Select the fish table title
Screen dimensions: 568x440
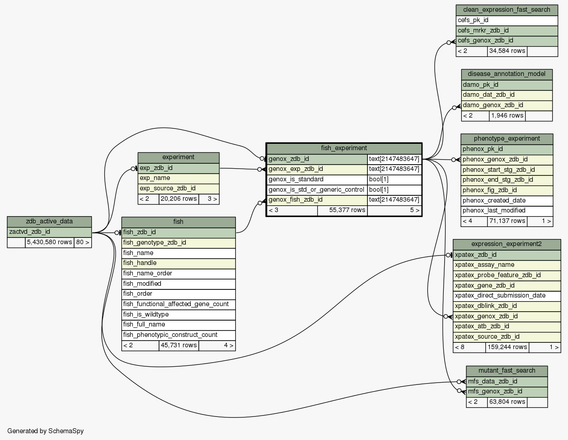(x=178, y=222)
